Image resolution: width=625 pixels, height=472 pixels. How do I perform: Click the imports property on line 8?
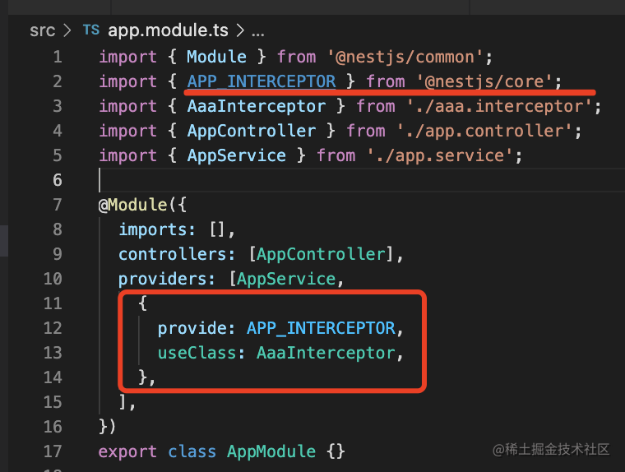point(152,229)
